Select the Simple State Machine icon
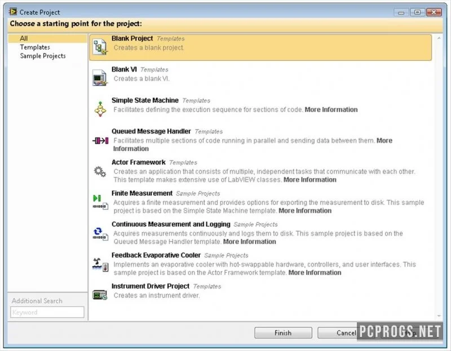This screenshot has height=351, width=451. [100, 109]
